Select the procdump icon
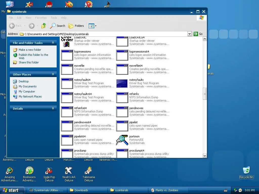 point(67,153)
